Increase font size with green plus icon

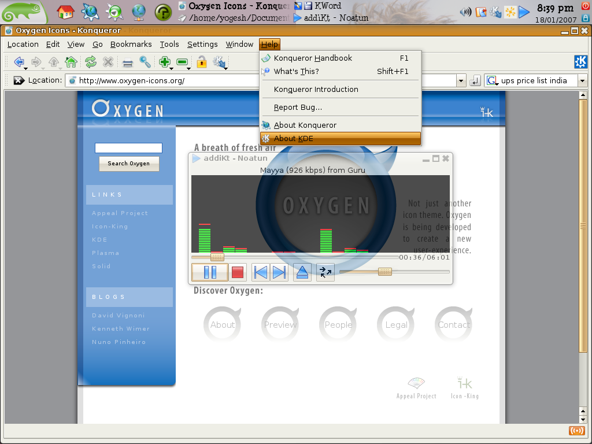[164, 61]
